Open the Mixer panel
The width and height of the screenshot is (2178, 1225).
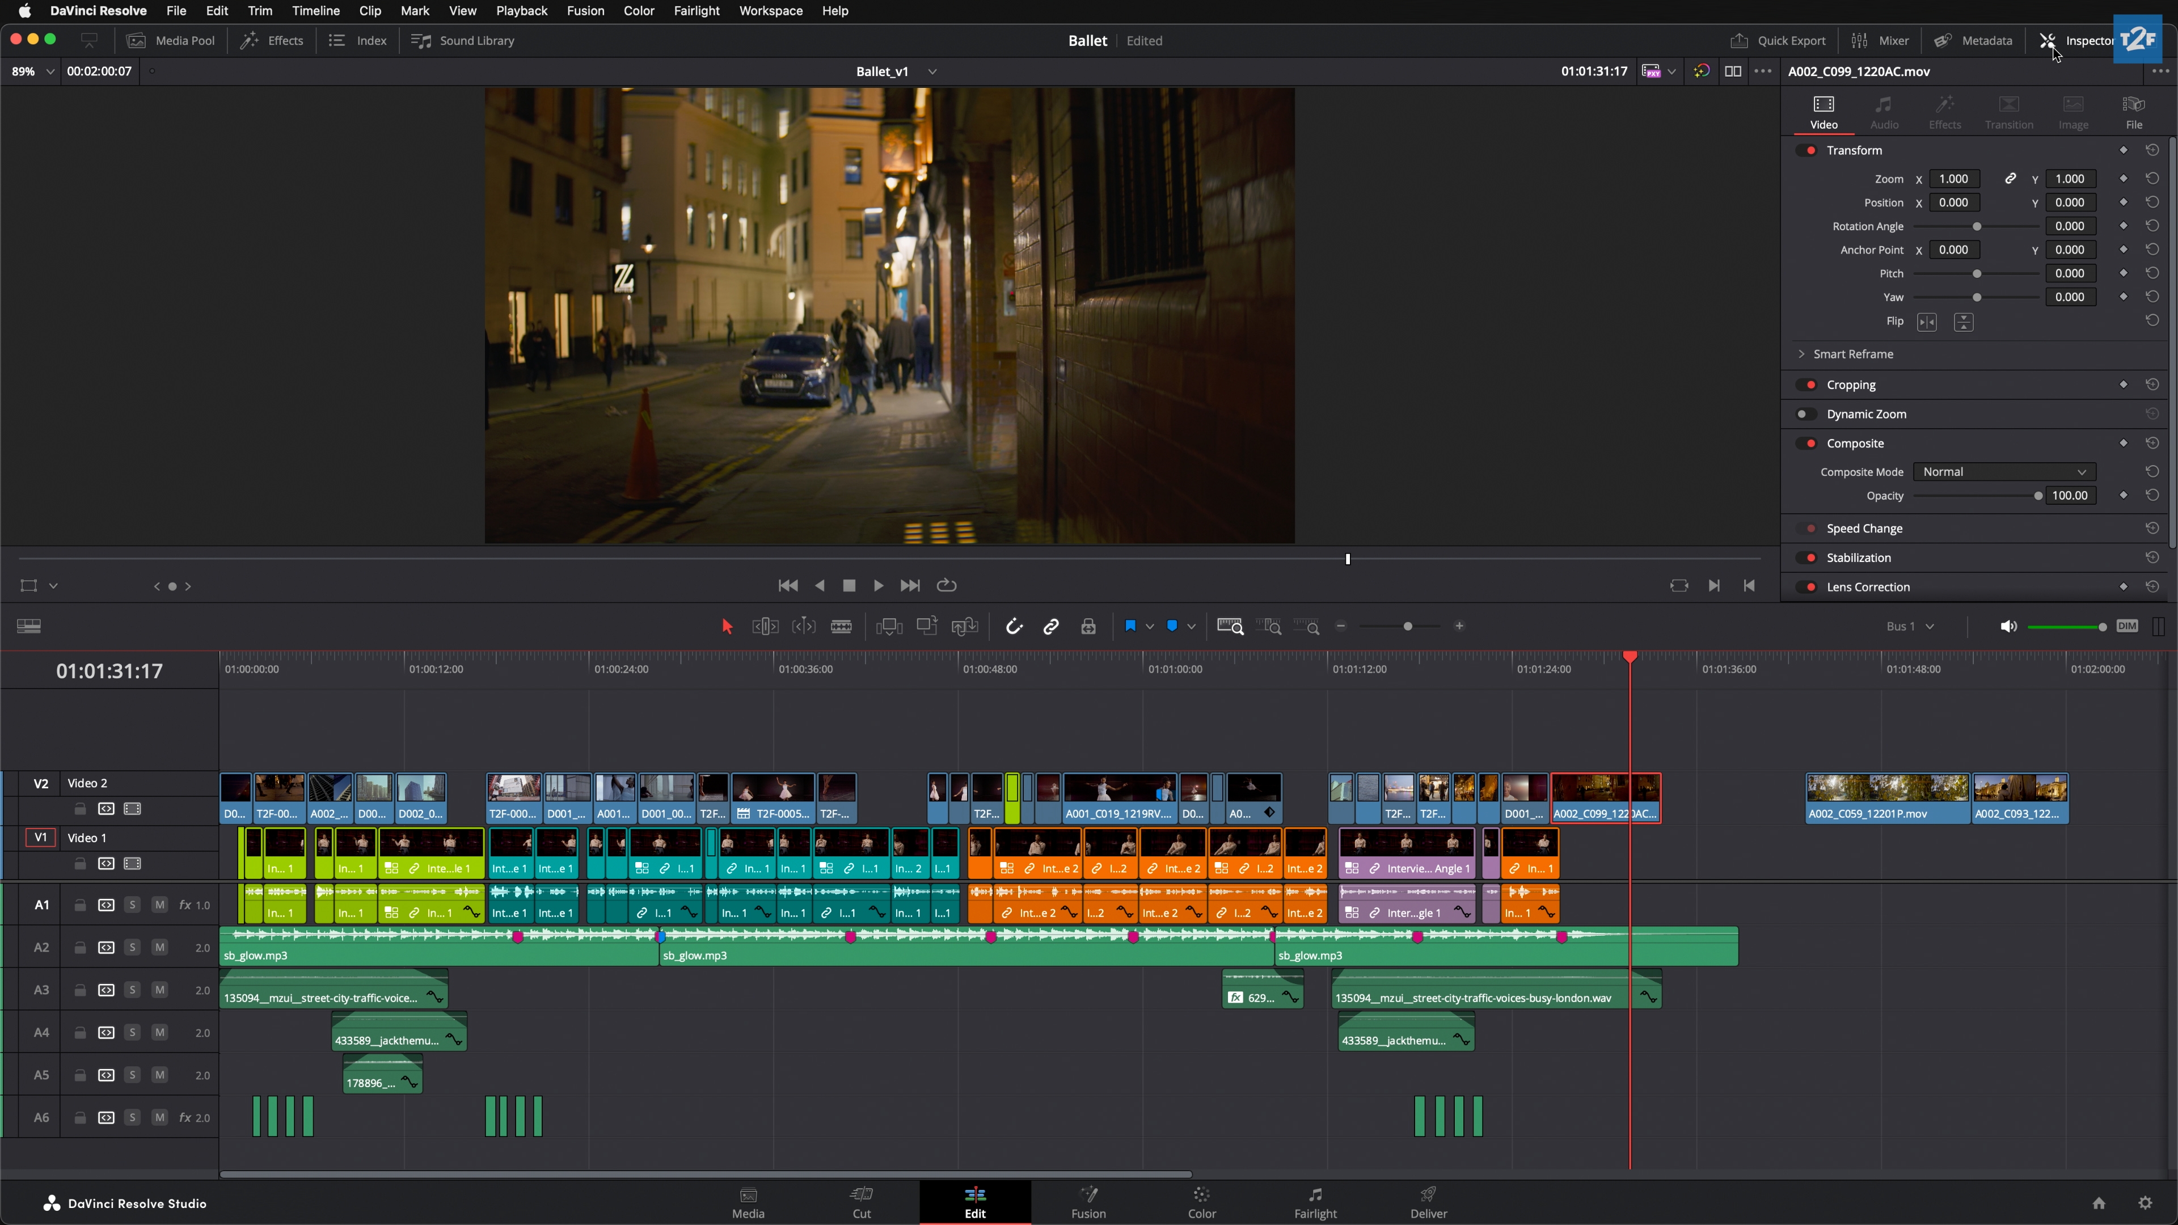click(1880, 41)
